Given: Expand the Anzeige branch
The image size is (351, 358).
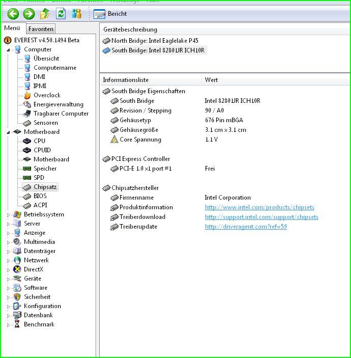Looking at the screenshot, I should click(8, 233).
